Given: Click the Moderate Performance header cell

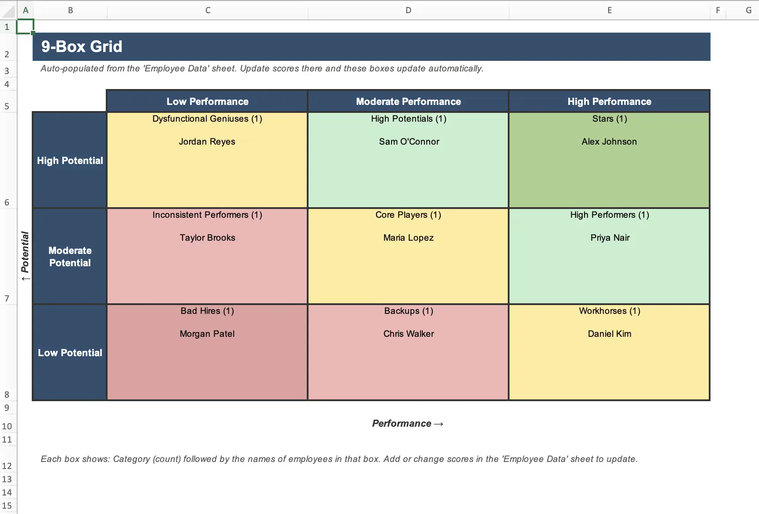Looking at the screenshot, I should tap(408, 101).
